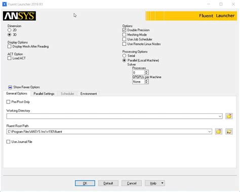Select 3D dimension radio button
This screenshot has height=192, width=240.
coord(10,34)
